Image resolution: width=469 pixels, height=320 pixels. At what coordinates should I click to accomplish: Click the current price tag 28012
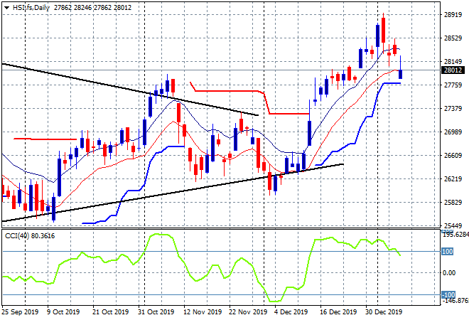pyautogui.click(x=453, y=70)
